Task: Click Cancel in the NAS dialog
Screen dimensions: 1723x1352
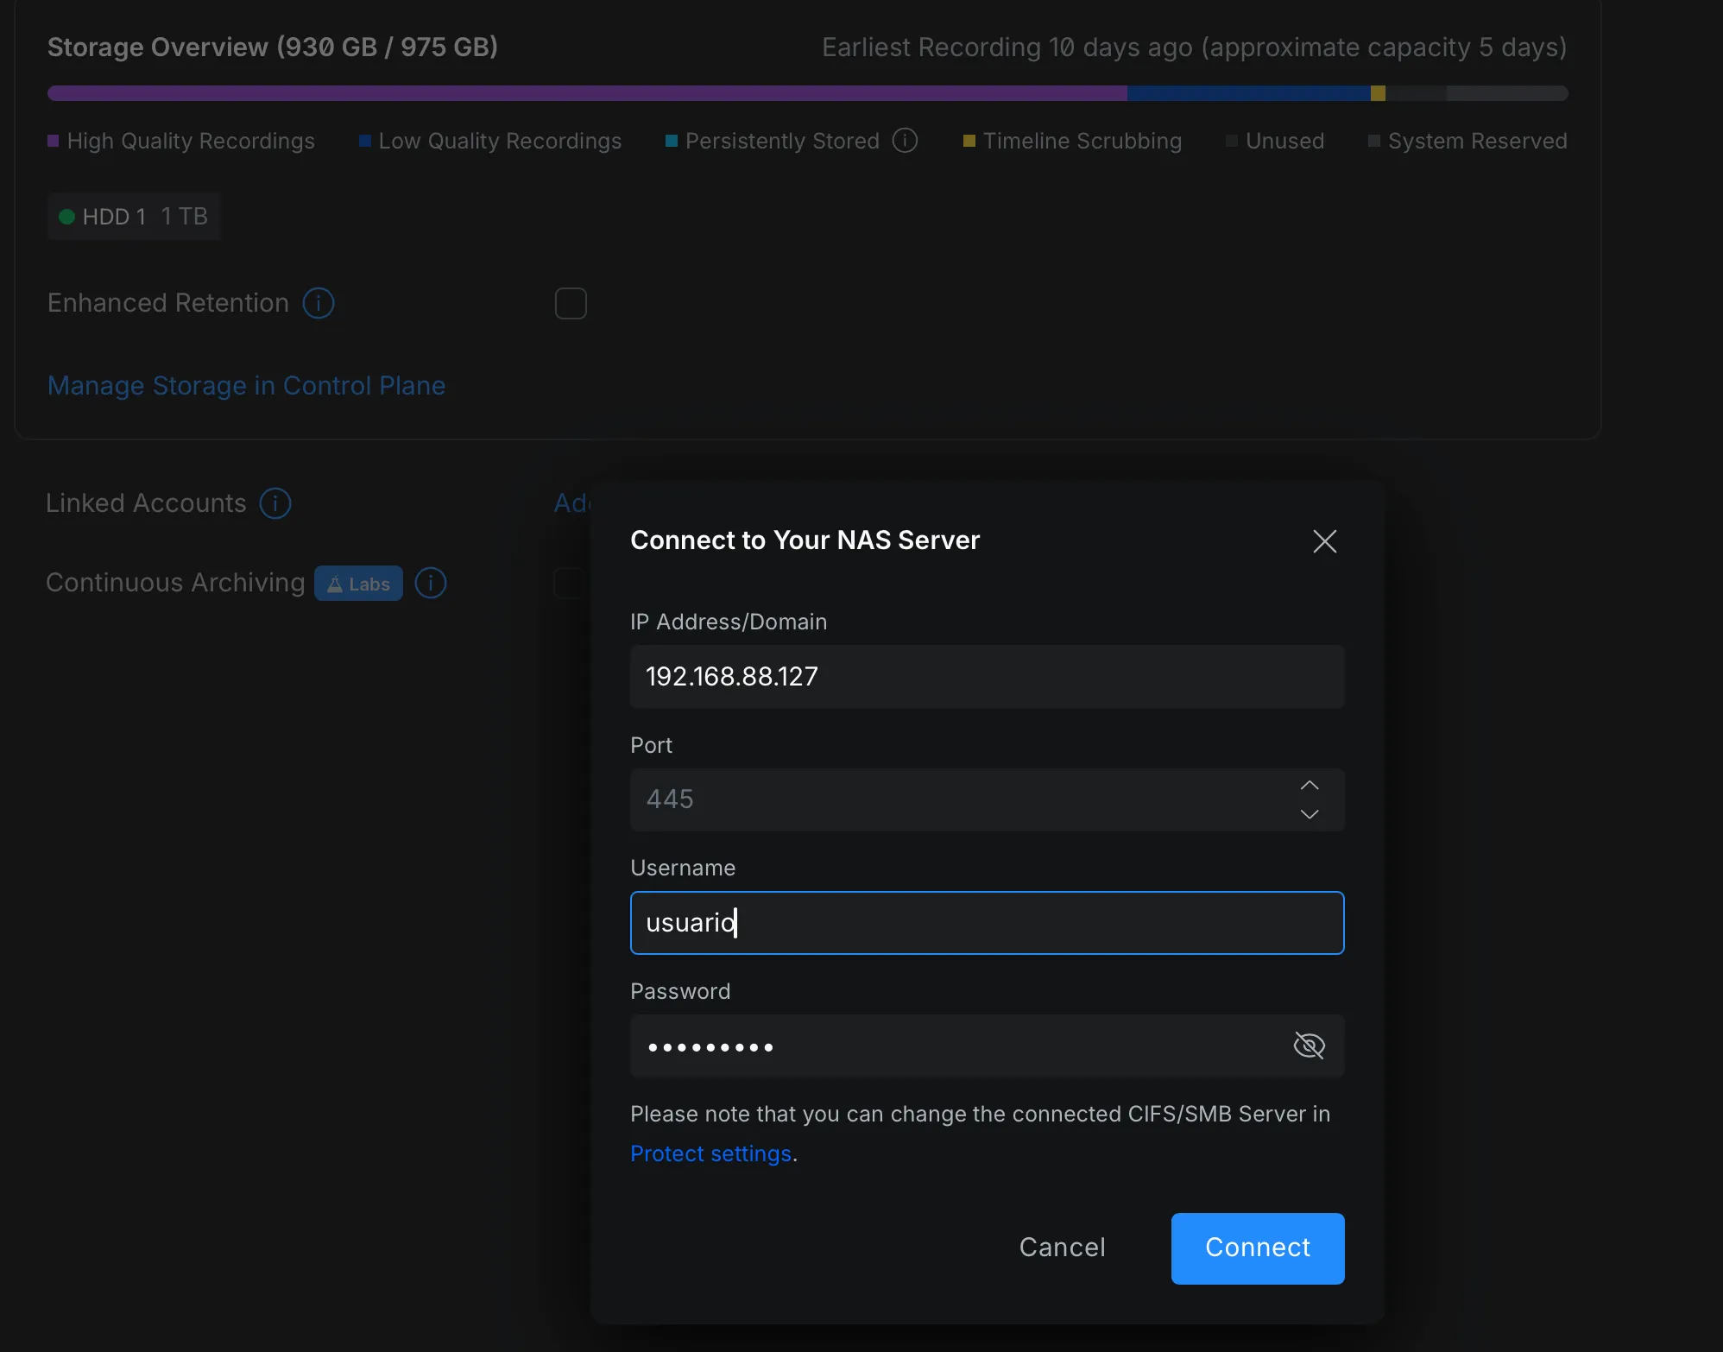Action: point(1062,1248)
